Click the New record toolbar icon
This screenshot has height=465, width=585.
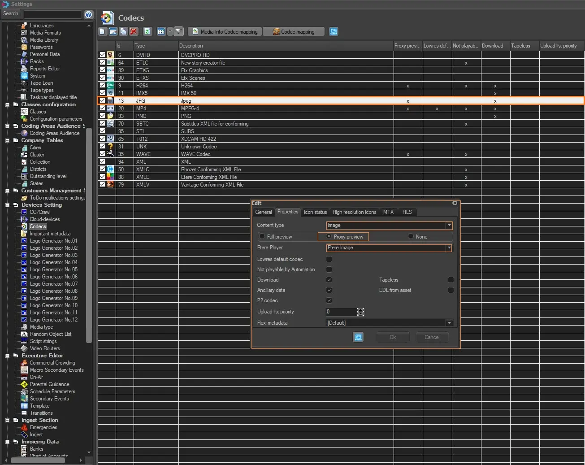(102, 31)
